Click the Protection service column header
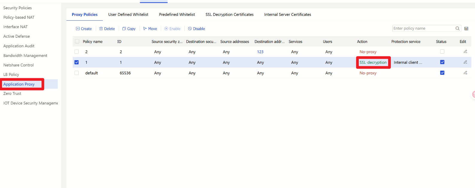 pos(406,42)
